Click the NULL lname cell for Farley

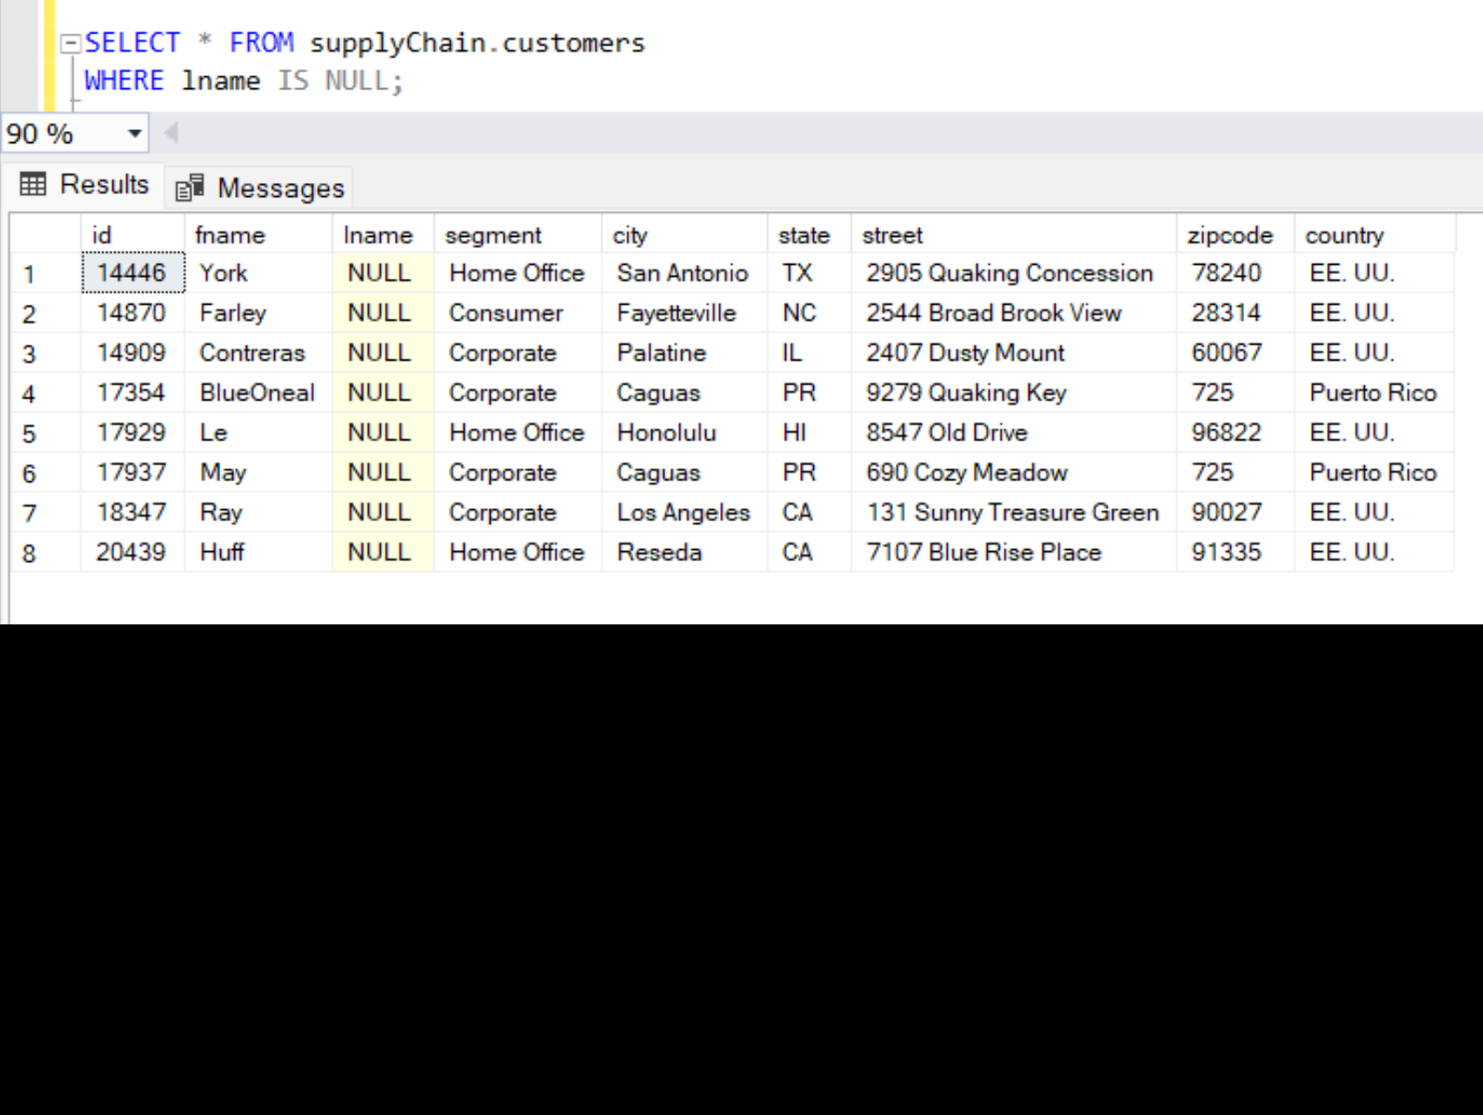click(x=380, y=313)
